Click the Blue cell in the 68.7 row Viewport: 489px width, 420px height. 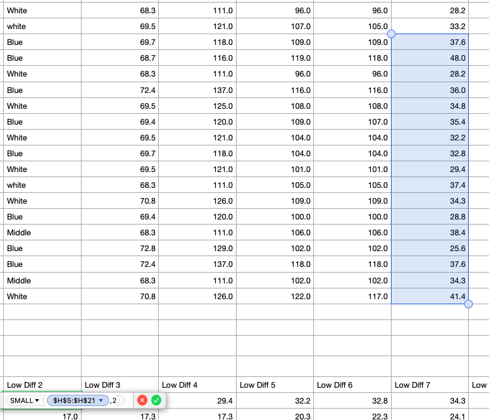click(42, 58)
